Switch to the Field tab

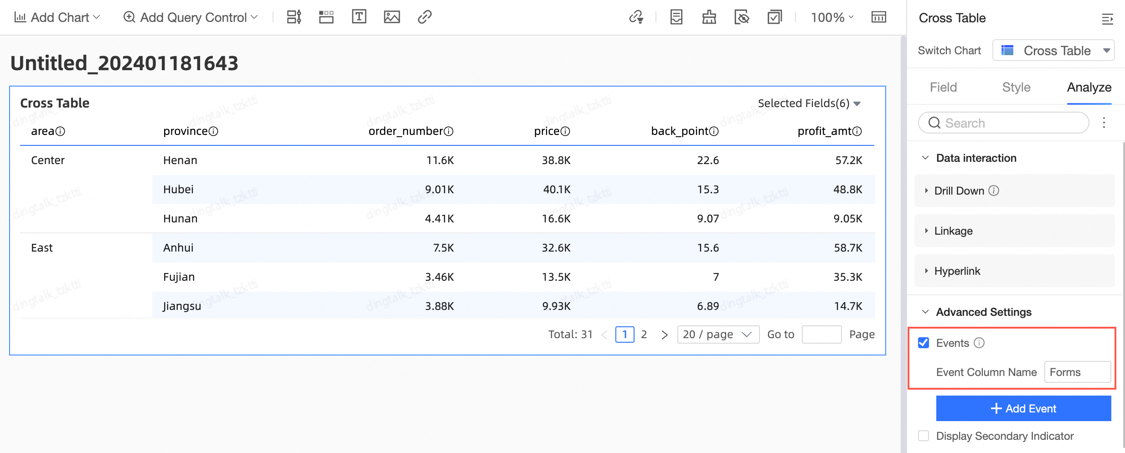pyautogui.click(x=943, y=87)
